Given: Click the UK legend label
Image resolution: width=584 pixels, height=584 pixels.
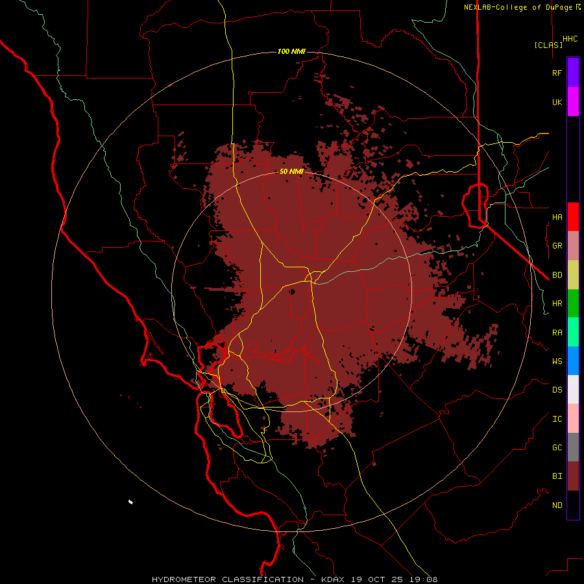Looking at the screenshot, I should pyautogui.click(x=557, y=102).
